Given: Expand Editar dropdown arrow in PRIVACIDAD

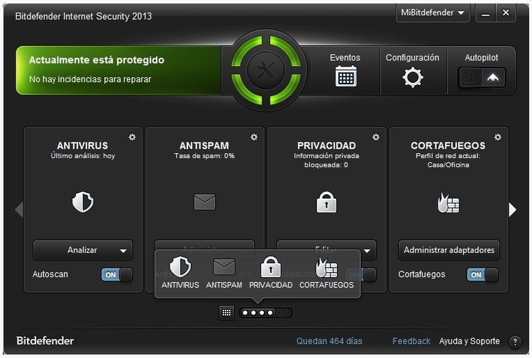Looking at the screenshot, I should [x=367, y=251].
